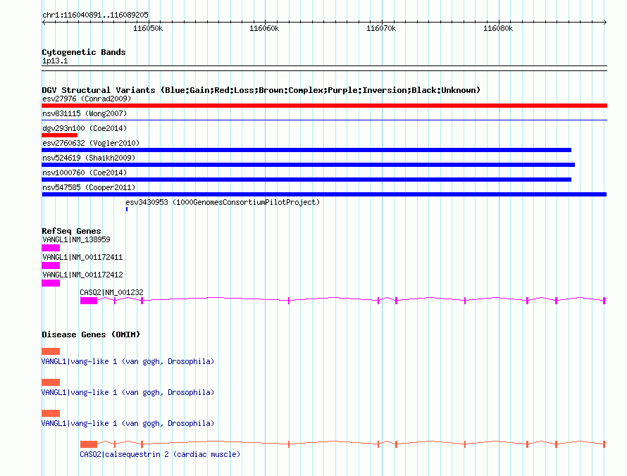Open the VANGL1|NM_001172412 transcript label
The width and height of the screenshot is (627, 476).
point(82,275)
